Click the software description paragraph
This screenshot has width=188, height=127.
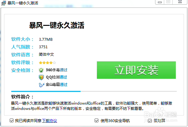(91, 106)
